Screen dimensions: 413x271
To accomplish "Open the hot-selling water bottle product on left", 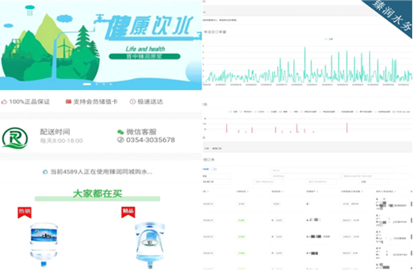I will (x=48, y=242).
